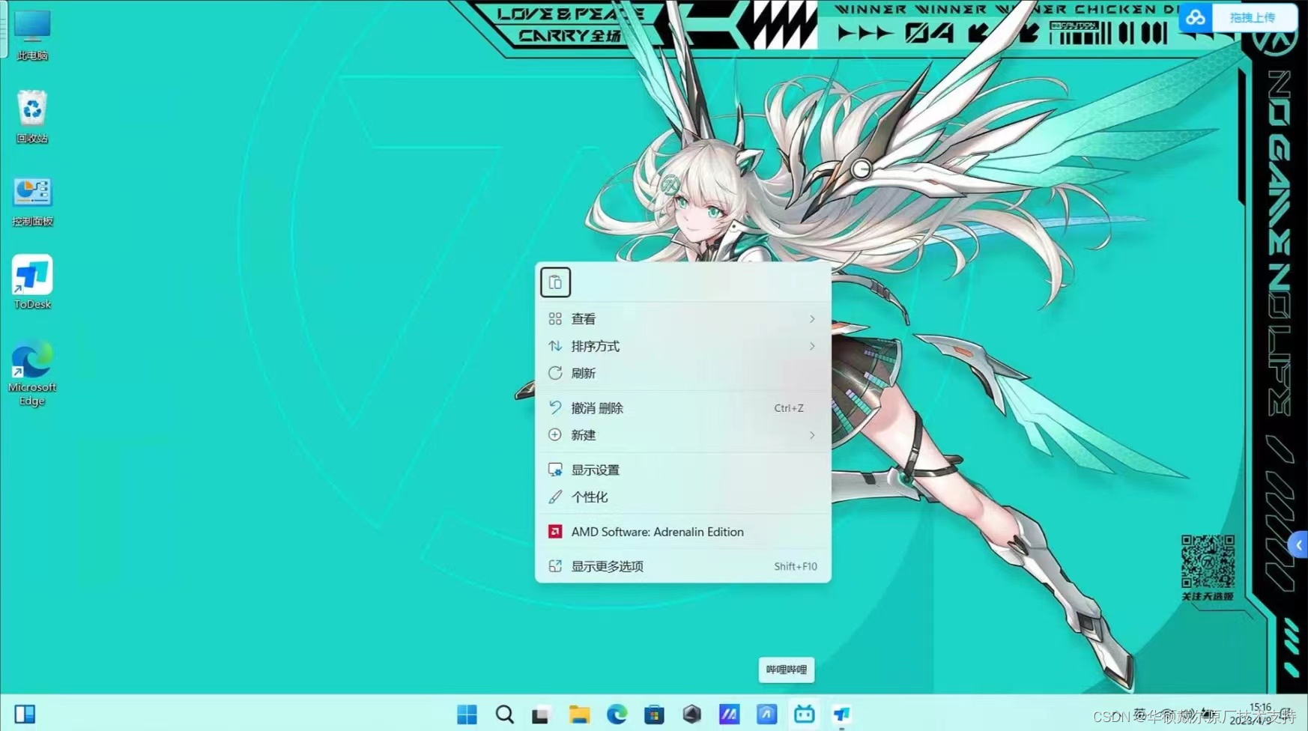Open ToDesk from the taskbar
1308x731 pixels.
point(841,715)
